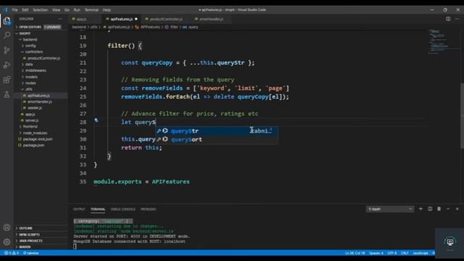Kill terminal with trash icon
The image size is (464, 261).
click(439, 209)
